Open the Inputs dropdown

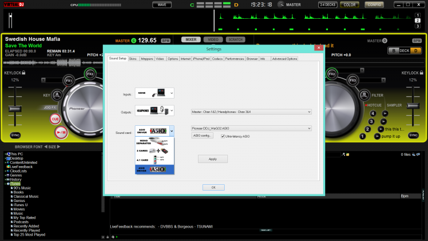pos(155,93)
